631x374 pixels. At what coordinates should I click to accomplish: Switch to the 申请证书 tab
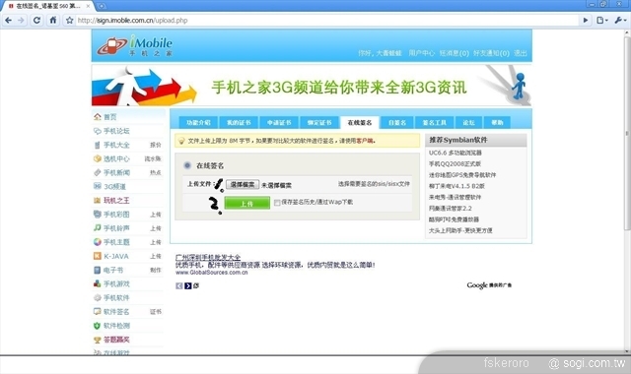point(279,122)
